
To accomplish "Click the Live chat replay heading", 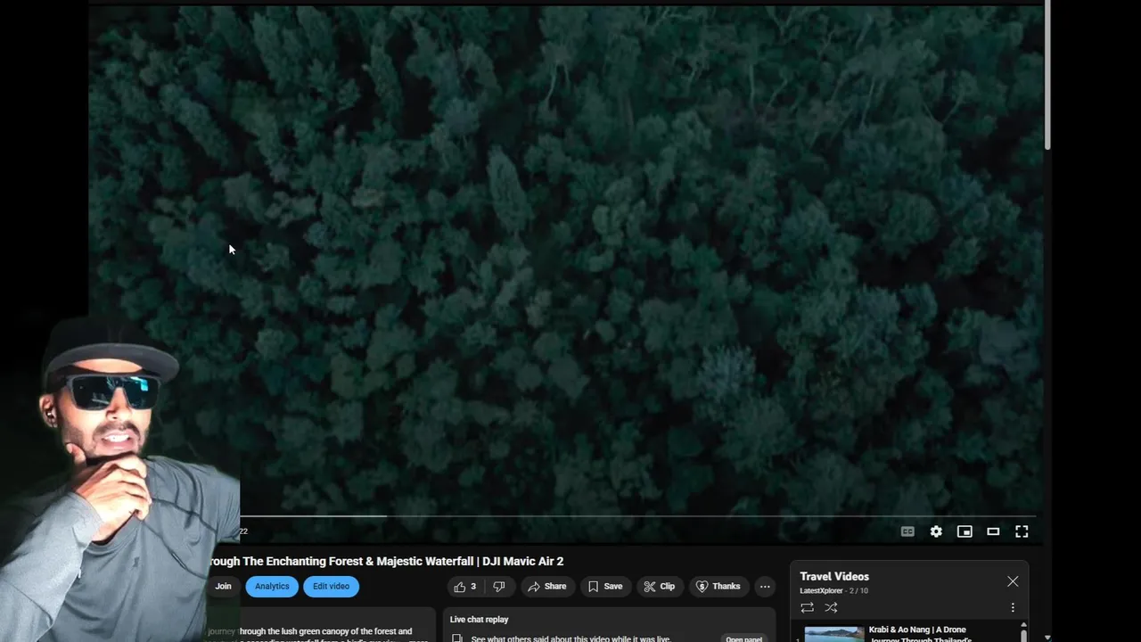I will click(x=480, y=620).
